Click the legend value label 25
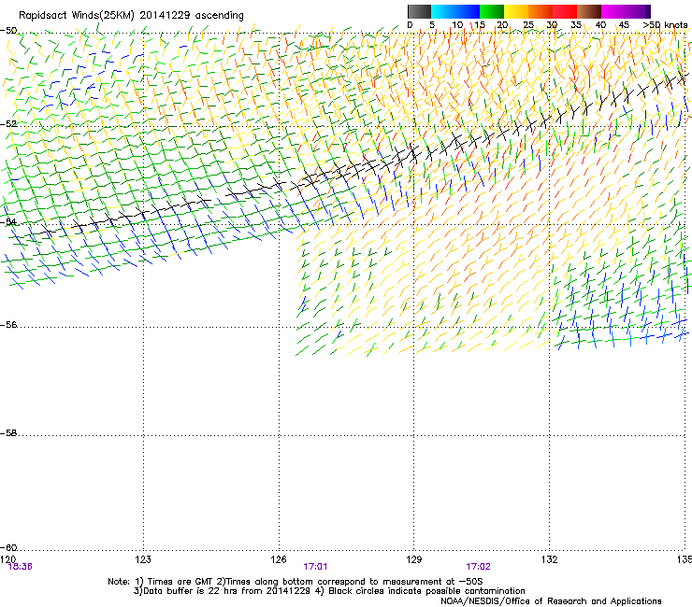This screenshot has height=607, width=692. (x=528, y=25)
